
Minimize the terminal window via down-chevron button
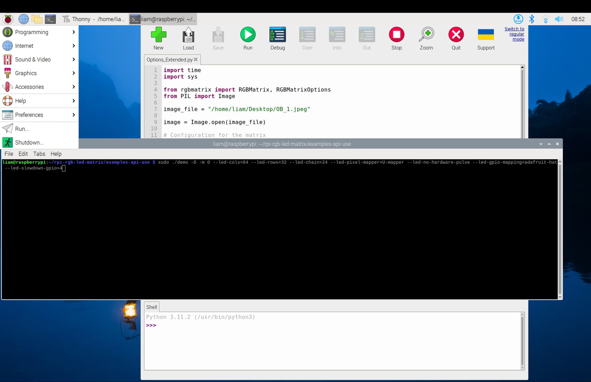click(541, 144)
